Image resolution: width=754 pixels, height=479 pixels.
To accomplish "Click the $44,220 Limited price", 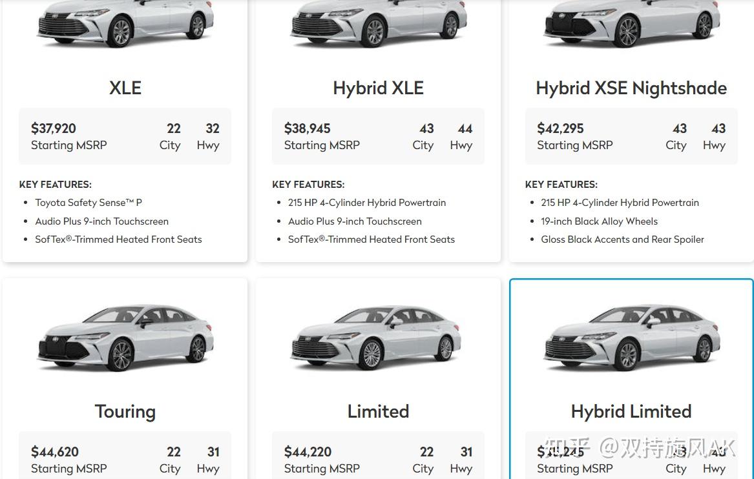I will click(308, 452).
